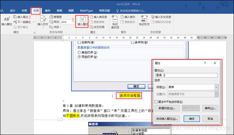Click 新建标签 button
The height and width of the screenshot is (135, 234).
coord(167,108)
